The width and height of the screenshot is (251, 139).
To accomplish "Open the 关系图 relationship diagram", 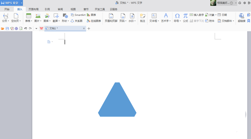I will pyautogui.click(x=77, y=21).
